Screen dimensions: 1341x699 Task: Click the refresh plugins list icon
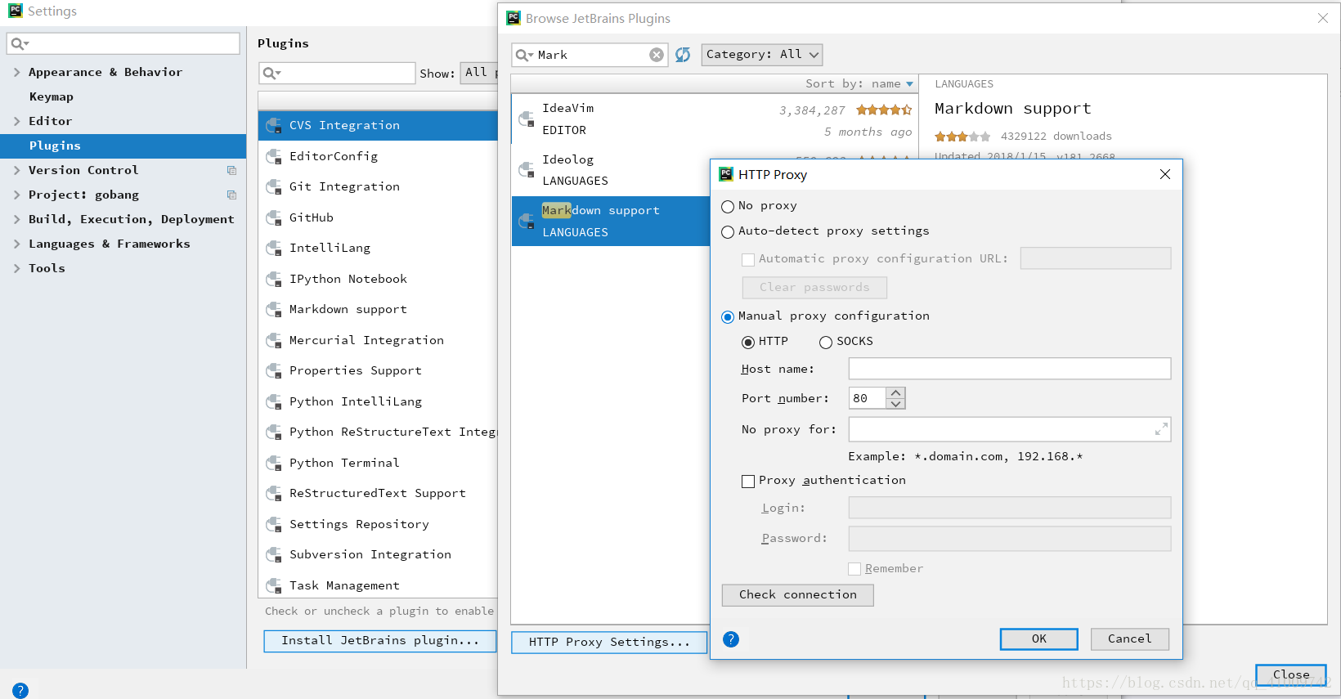[x=683, y=55]
